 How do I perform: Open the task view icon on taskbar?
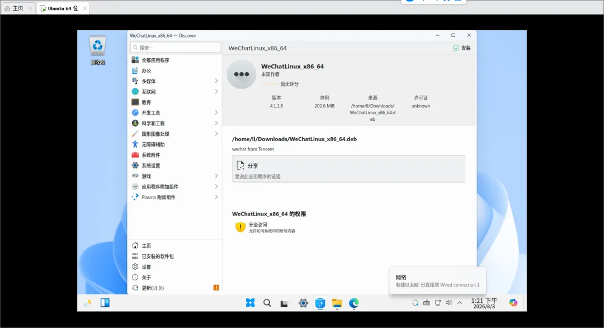pyautogui.click(x=284, y=303)
